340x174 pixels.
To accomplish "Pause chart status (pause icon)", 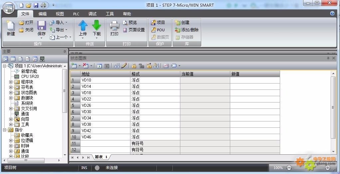I will pyautogui.click(x=107, y=66).
